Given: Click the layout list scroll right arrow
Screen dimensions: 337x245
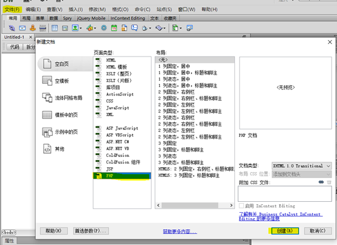Looking at the screenshot, I should [231, 205].
